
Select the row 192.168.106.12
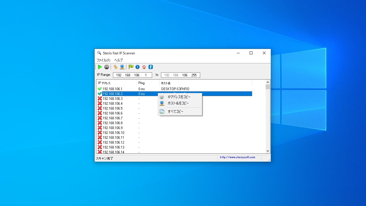[174, 142]
